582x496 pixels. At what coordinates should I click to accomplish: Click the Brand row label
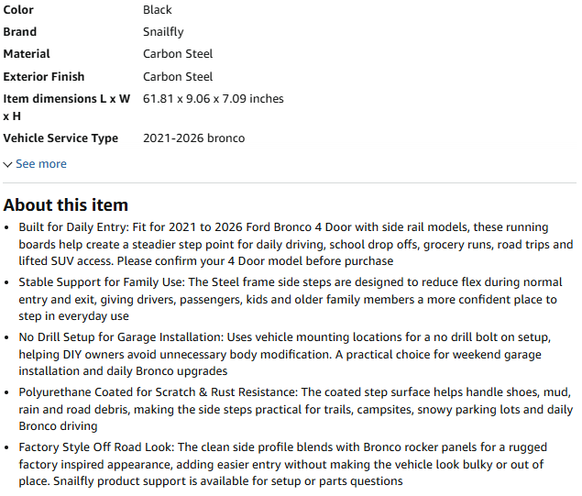(x=19, y=32)
